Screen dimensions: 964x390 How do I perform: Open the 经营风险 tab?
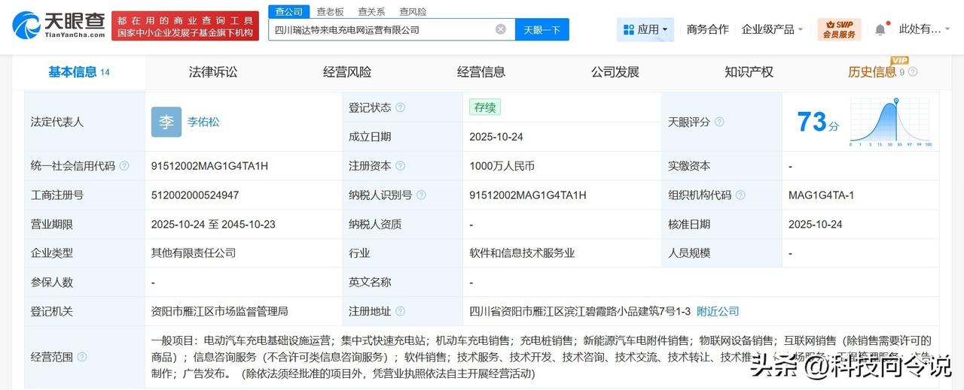coord(347,72)
